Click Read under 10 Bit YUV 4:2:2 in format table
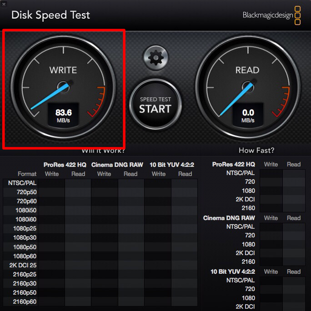The image size is (311, 311). (185, 174)
